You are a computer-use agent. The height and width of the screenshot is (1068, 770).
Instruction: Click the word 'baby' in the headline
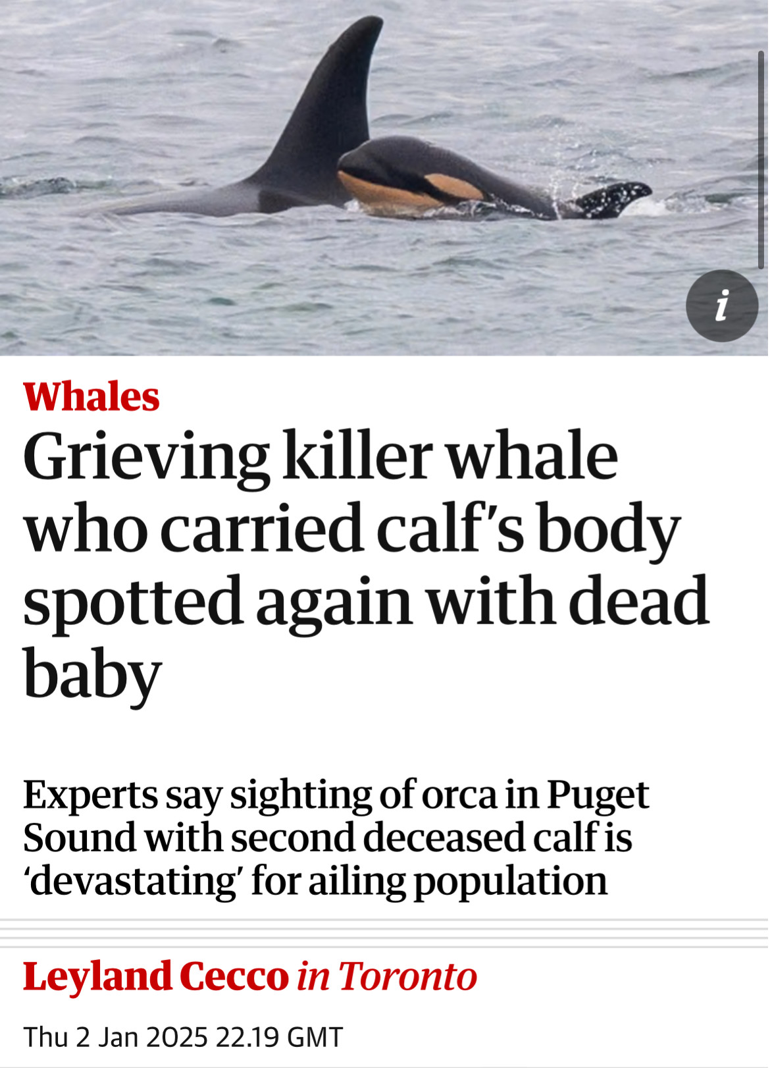click(x=92, y=675)
